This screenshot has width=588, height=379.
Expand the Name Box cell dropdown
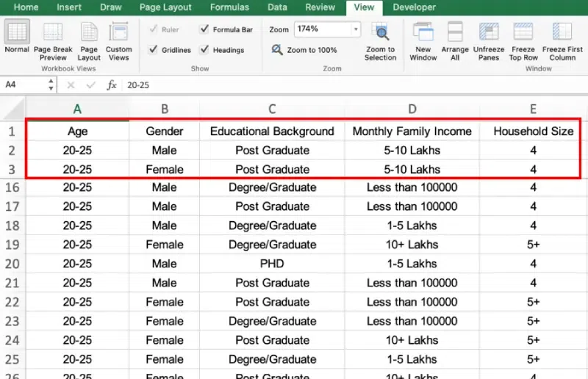point(50,85)
